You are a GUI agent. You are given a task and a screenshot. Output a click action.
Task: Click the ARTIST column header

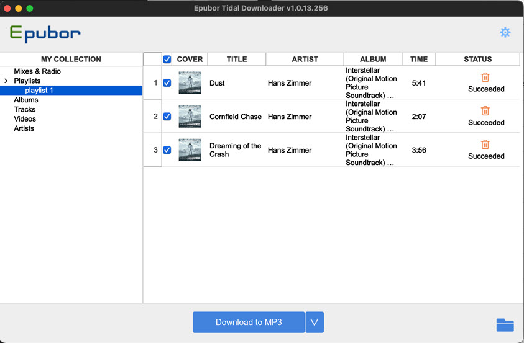tap(305, 60)
